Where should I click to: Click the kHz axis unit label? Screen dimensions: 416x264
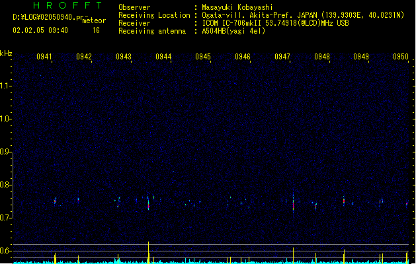(6, 53)
